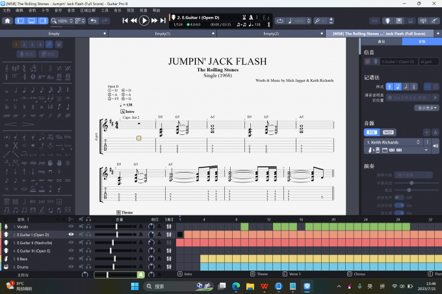The width and height of the screenshot is (442, 294).
Task: Toggle visibility eye for E.Bass track
Action: click(71, 259)
